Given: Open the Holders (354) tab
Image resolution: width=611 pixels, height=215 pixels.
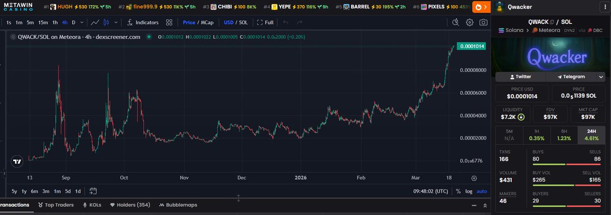Looking at the screenshot, I should point(130,205).
